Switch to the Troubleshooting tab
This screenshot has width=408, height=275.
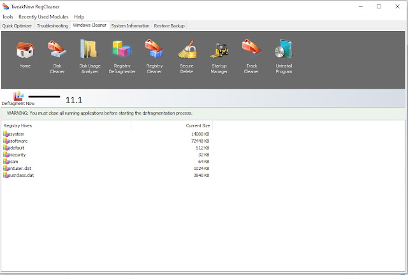[52, 25]
